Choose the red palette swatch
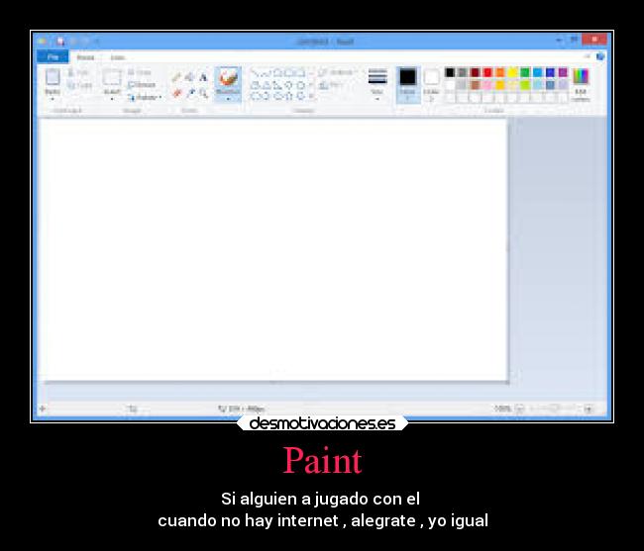The image size is (644, 551). click(x=487, y=72)
